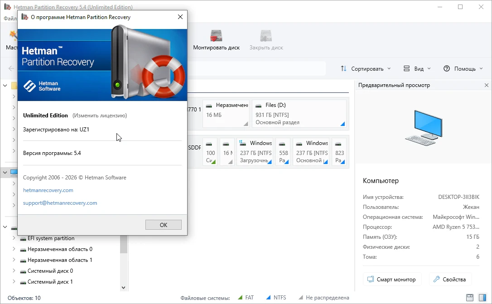This screenshot has width=492, height=304.
Task: Select Системный диск 1 in tree
Action: click(50, 282)
